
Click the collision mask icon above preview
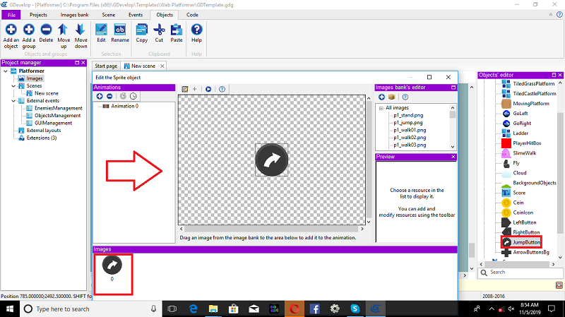185,89
